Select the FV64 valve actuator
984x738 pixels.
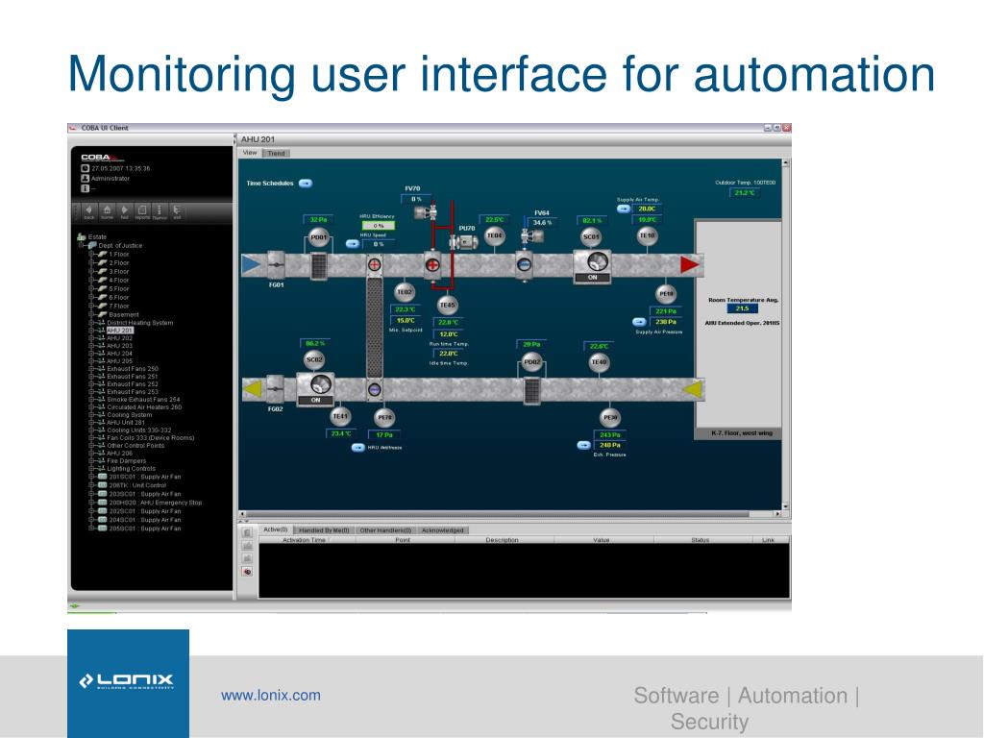tap(532, 236)
